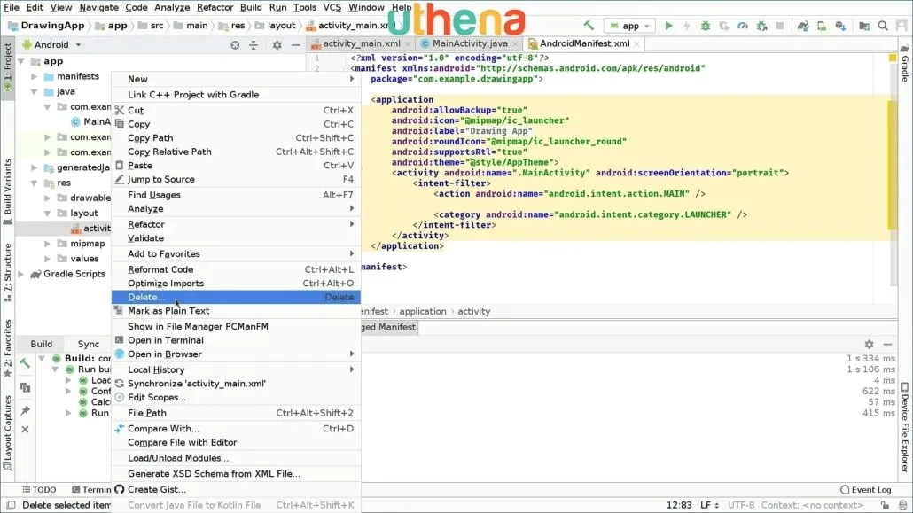Switch to the Sync tab in Build panel
This screenshot has height=513, width=913.
[x=89, y=344]
